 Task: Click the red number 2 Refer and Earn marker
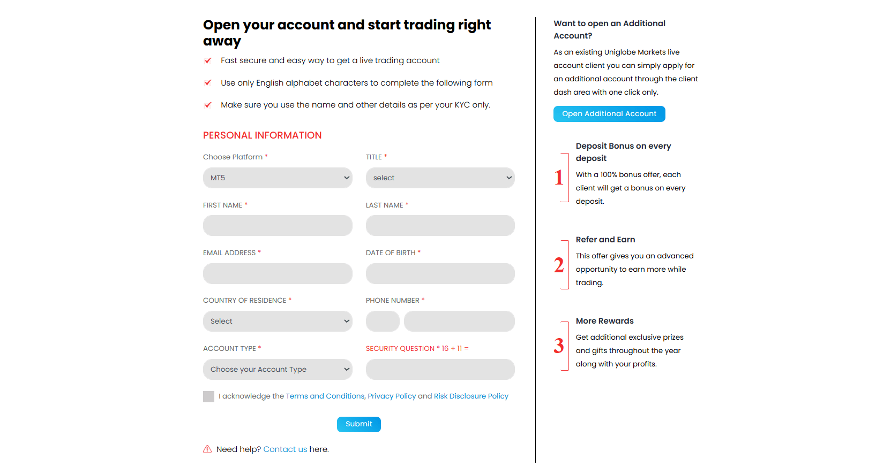(x=559, y=265)
